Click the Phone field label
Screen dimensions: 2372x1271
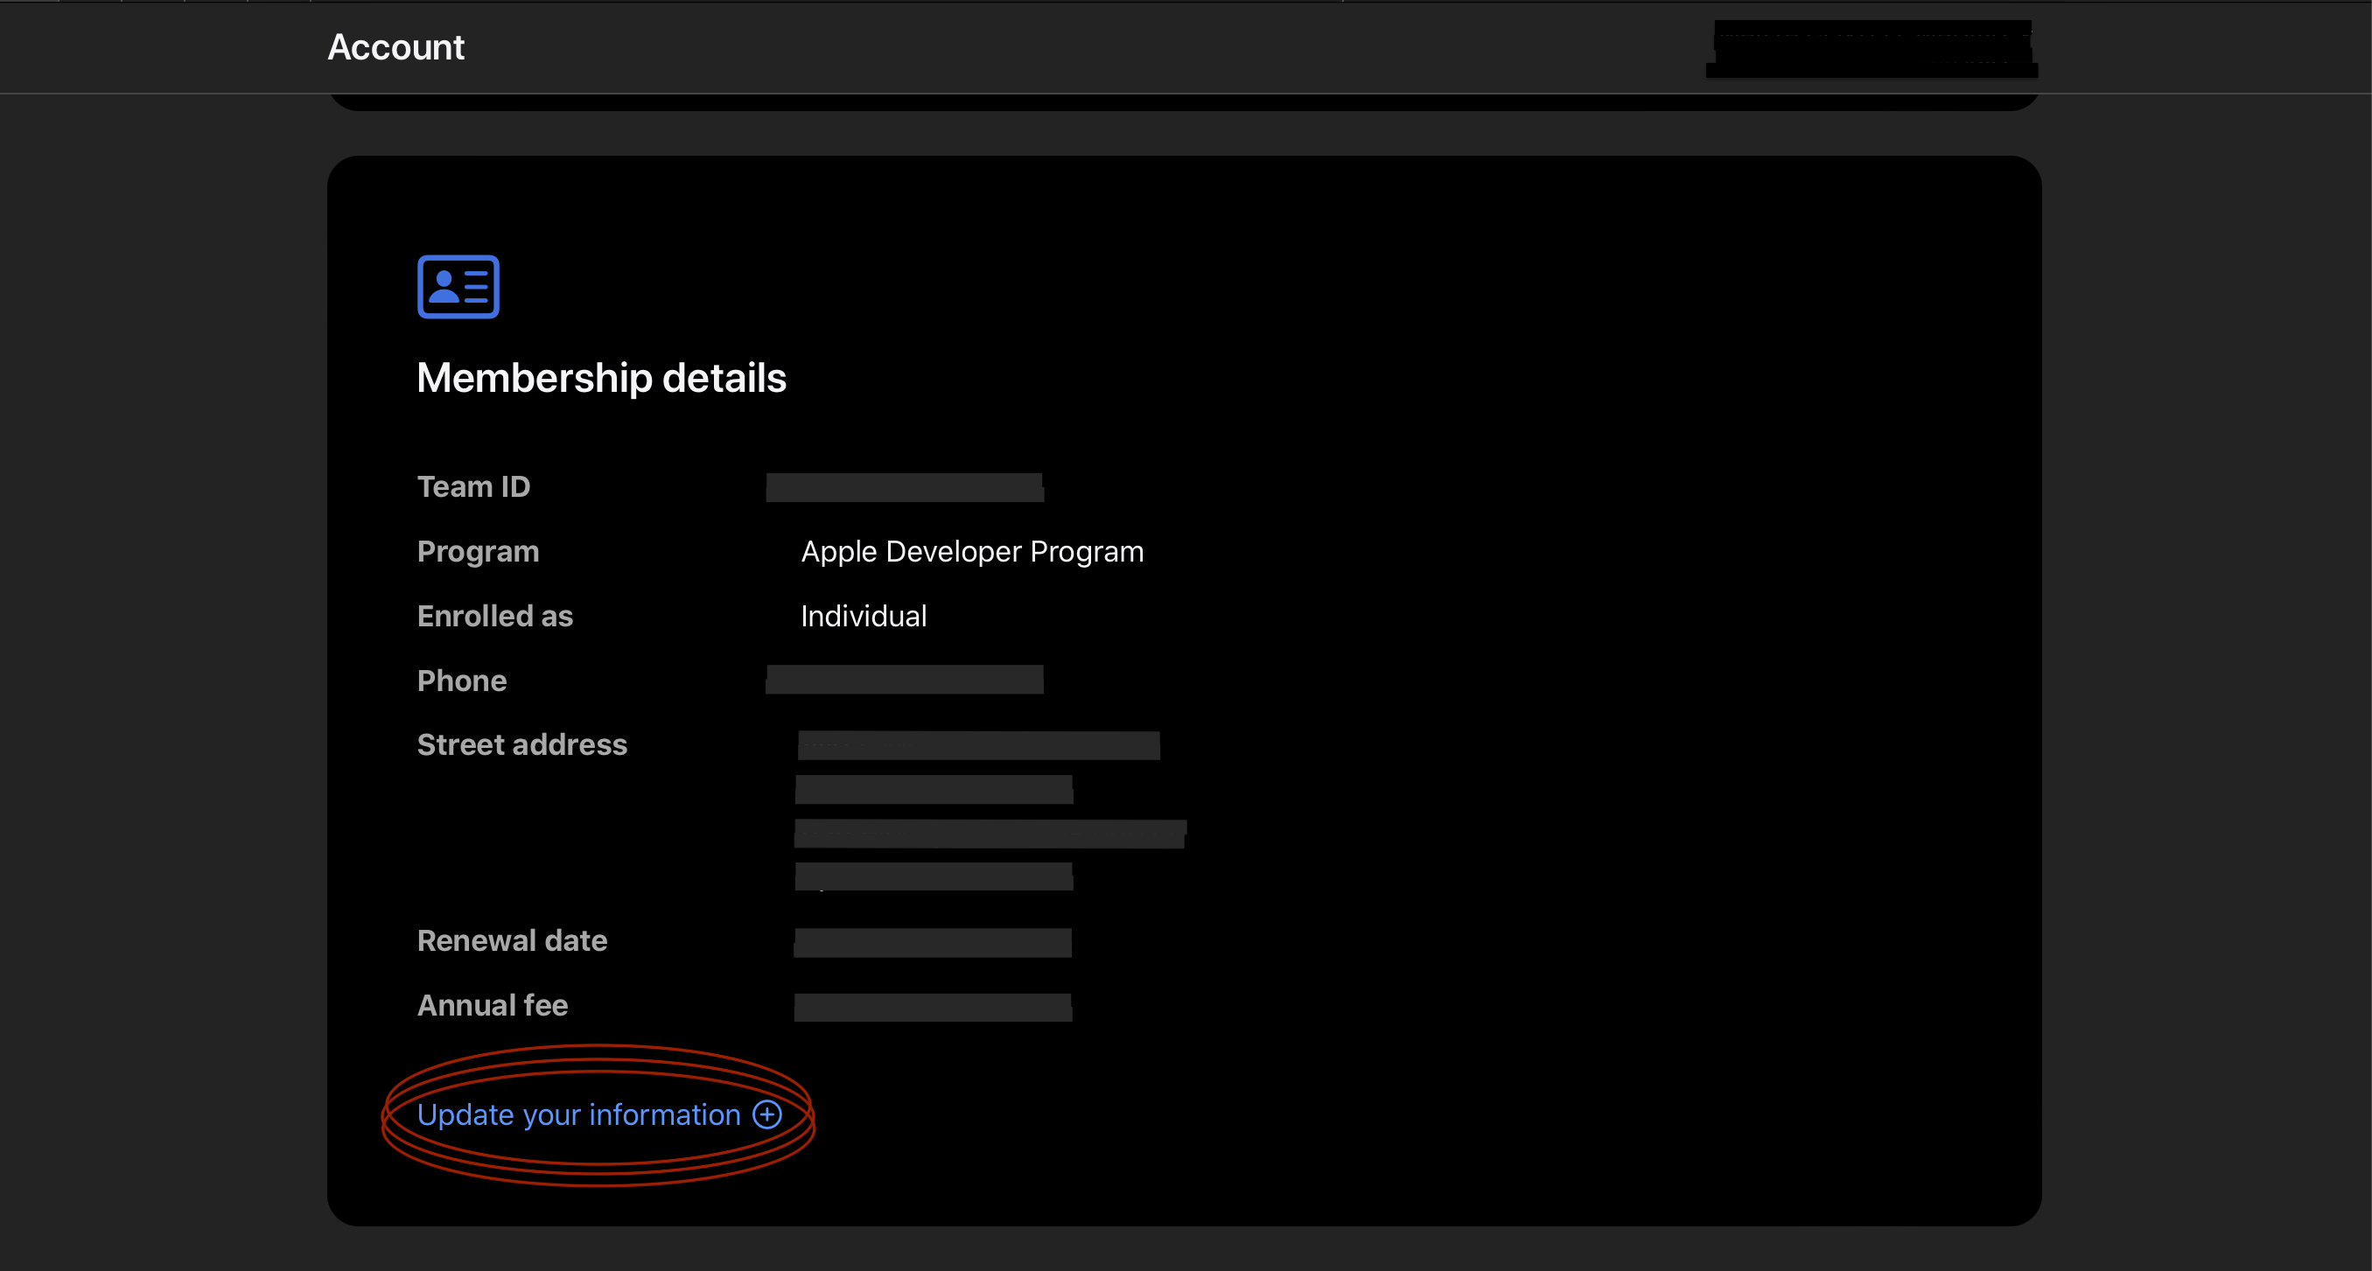461,681
